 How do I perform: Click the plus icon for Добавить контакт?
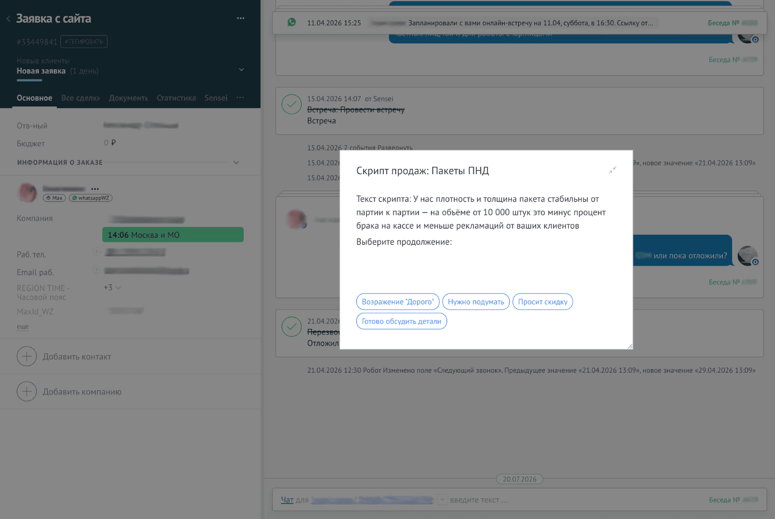click(27, 356)
